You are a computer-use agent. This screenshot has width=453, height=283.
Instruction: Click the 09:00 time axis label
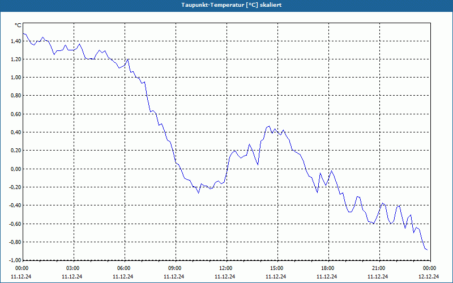click(174, 268)
